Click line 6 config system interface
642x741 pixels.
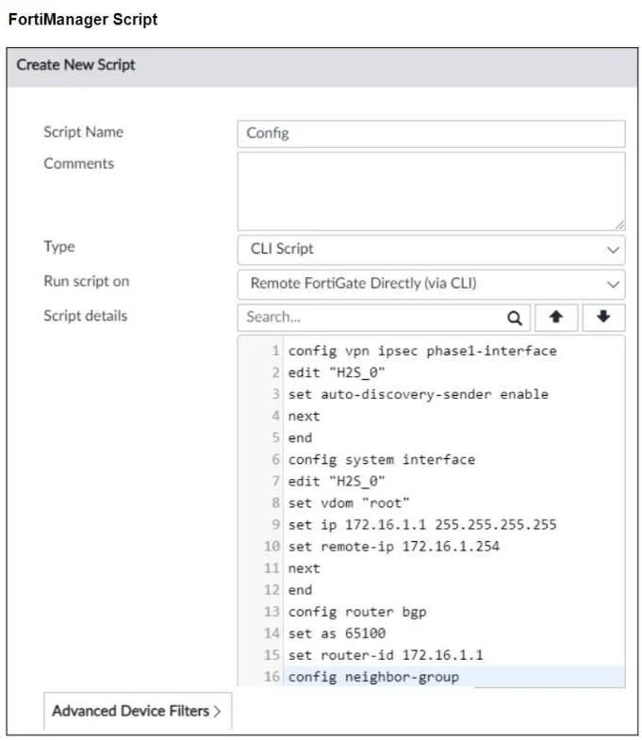[x=381, y=460]
